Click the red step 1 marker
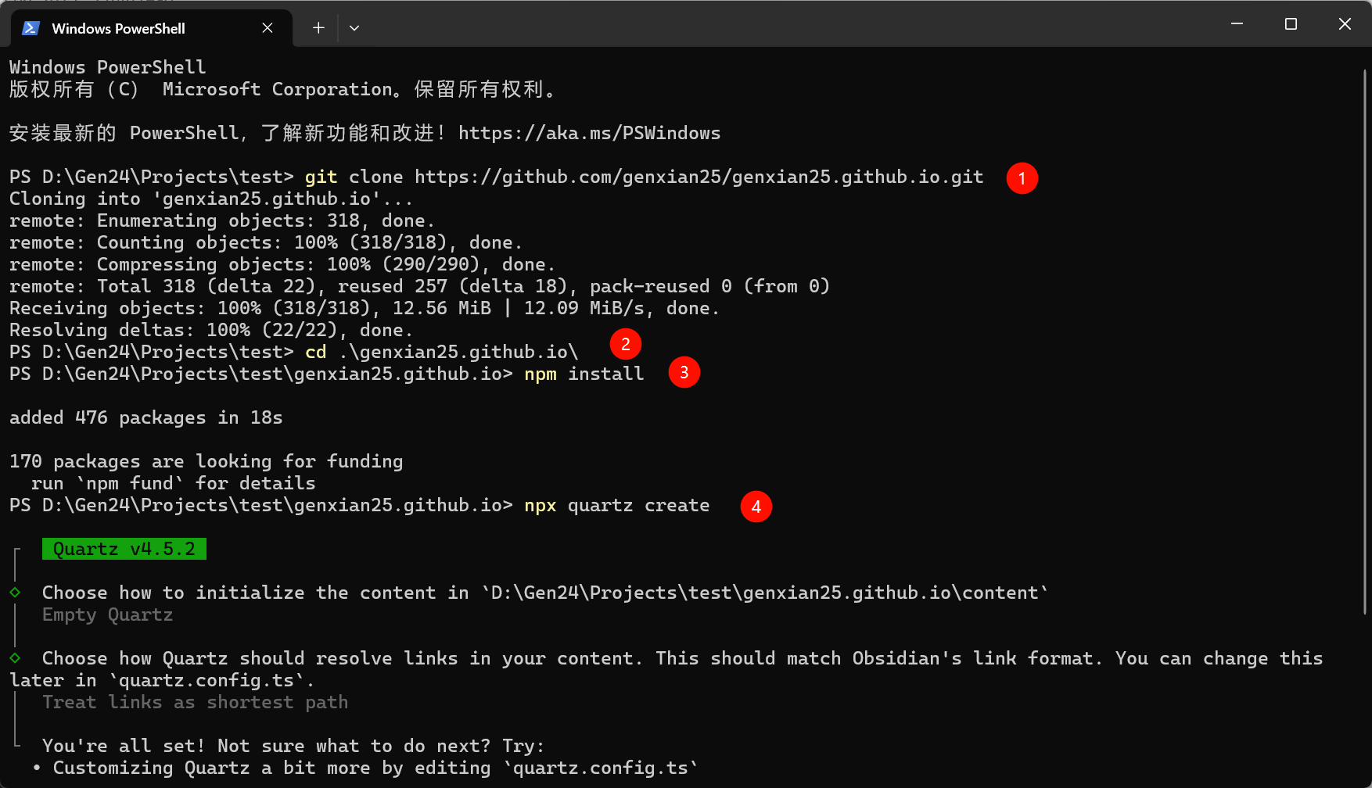1372x788 pixels. point(1022,178)
